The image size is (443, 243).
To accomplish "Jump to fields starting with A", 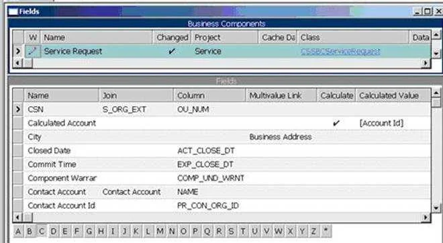I will [18, 232].
